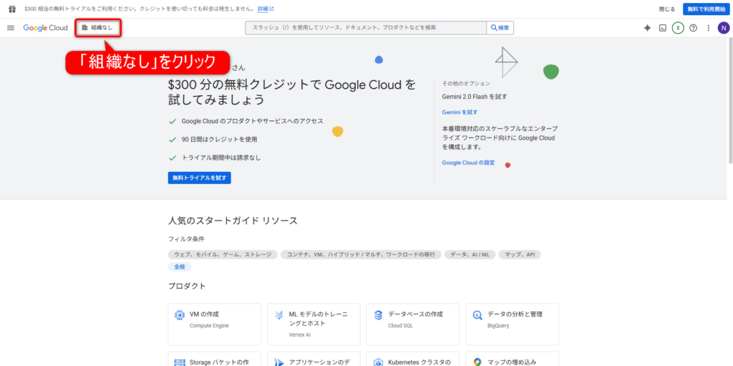The width and height of the screenshot is (733, 366).
Task: Click the gift icon in top banner
Action: pyautogui.click(x=11, y=9)
